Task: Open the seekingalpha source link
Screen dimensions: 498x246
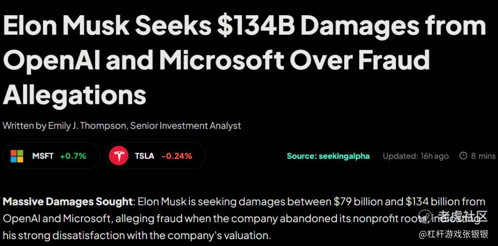Action: click(328, 156)
